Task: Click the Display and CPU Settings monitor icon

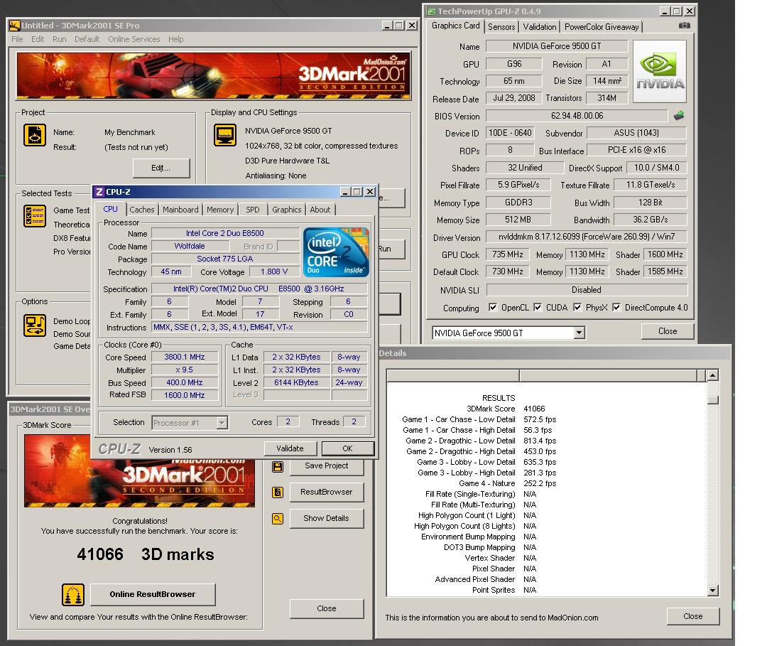Action: pos(225,135)
